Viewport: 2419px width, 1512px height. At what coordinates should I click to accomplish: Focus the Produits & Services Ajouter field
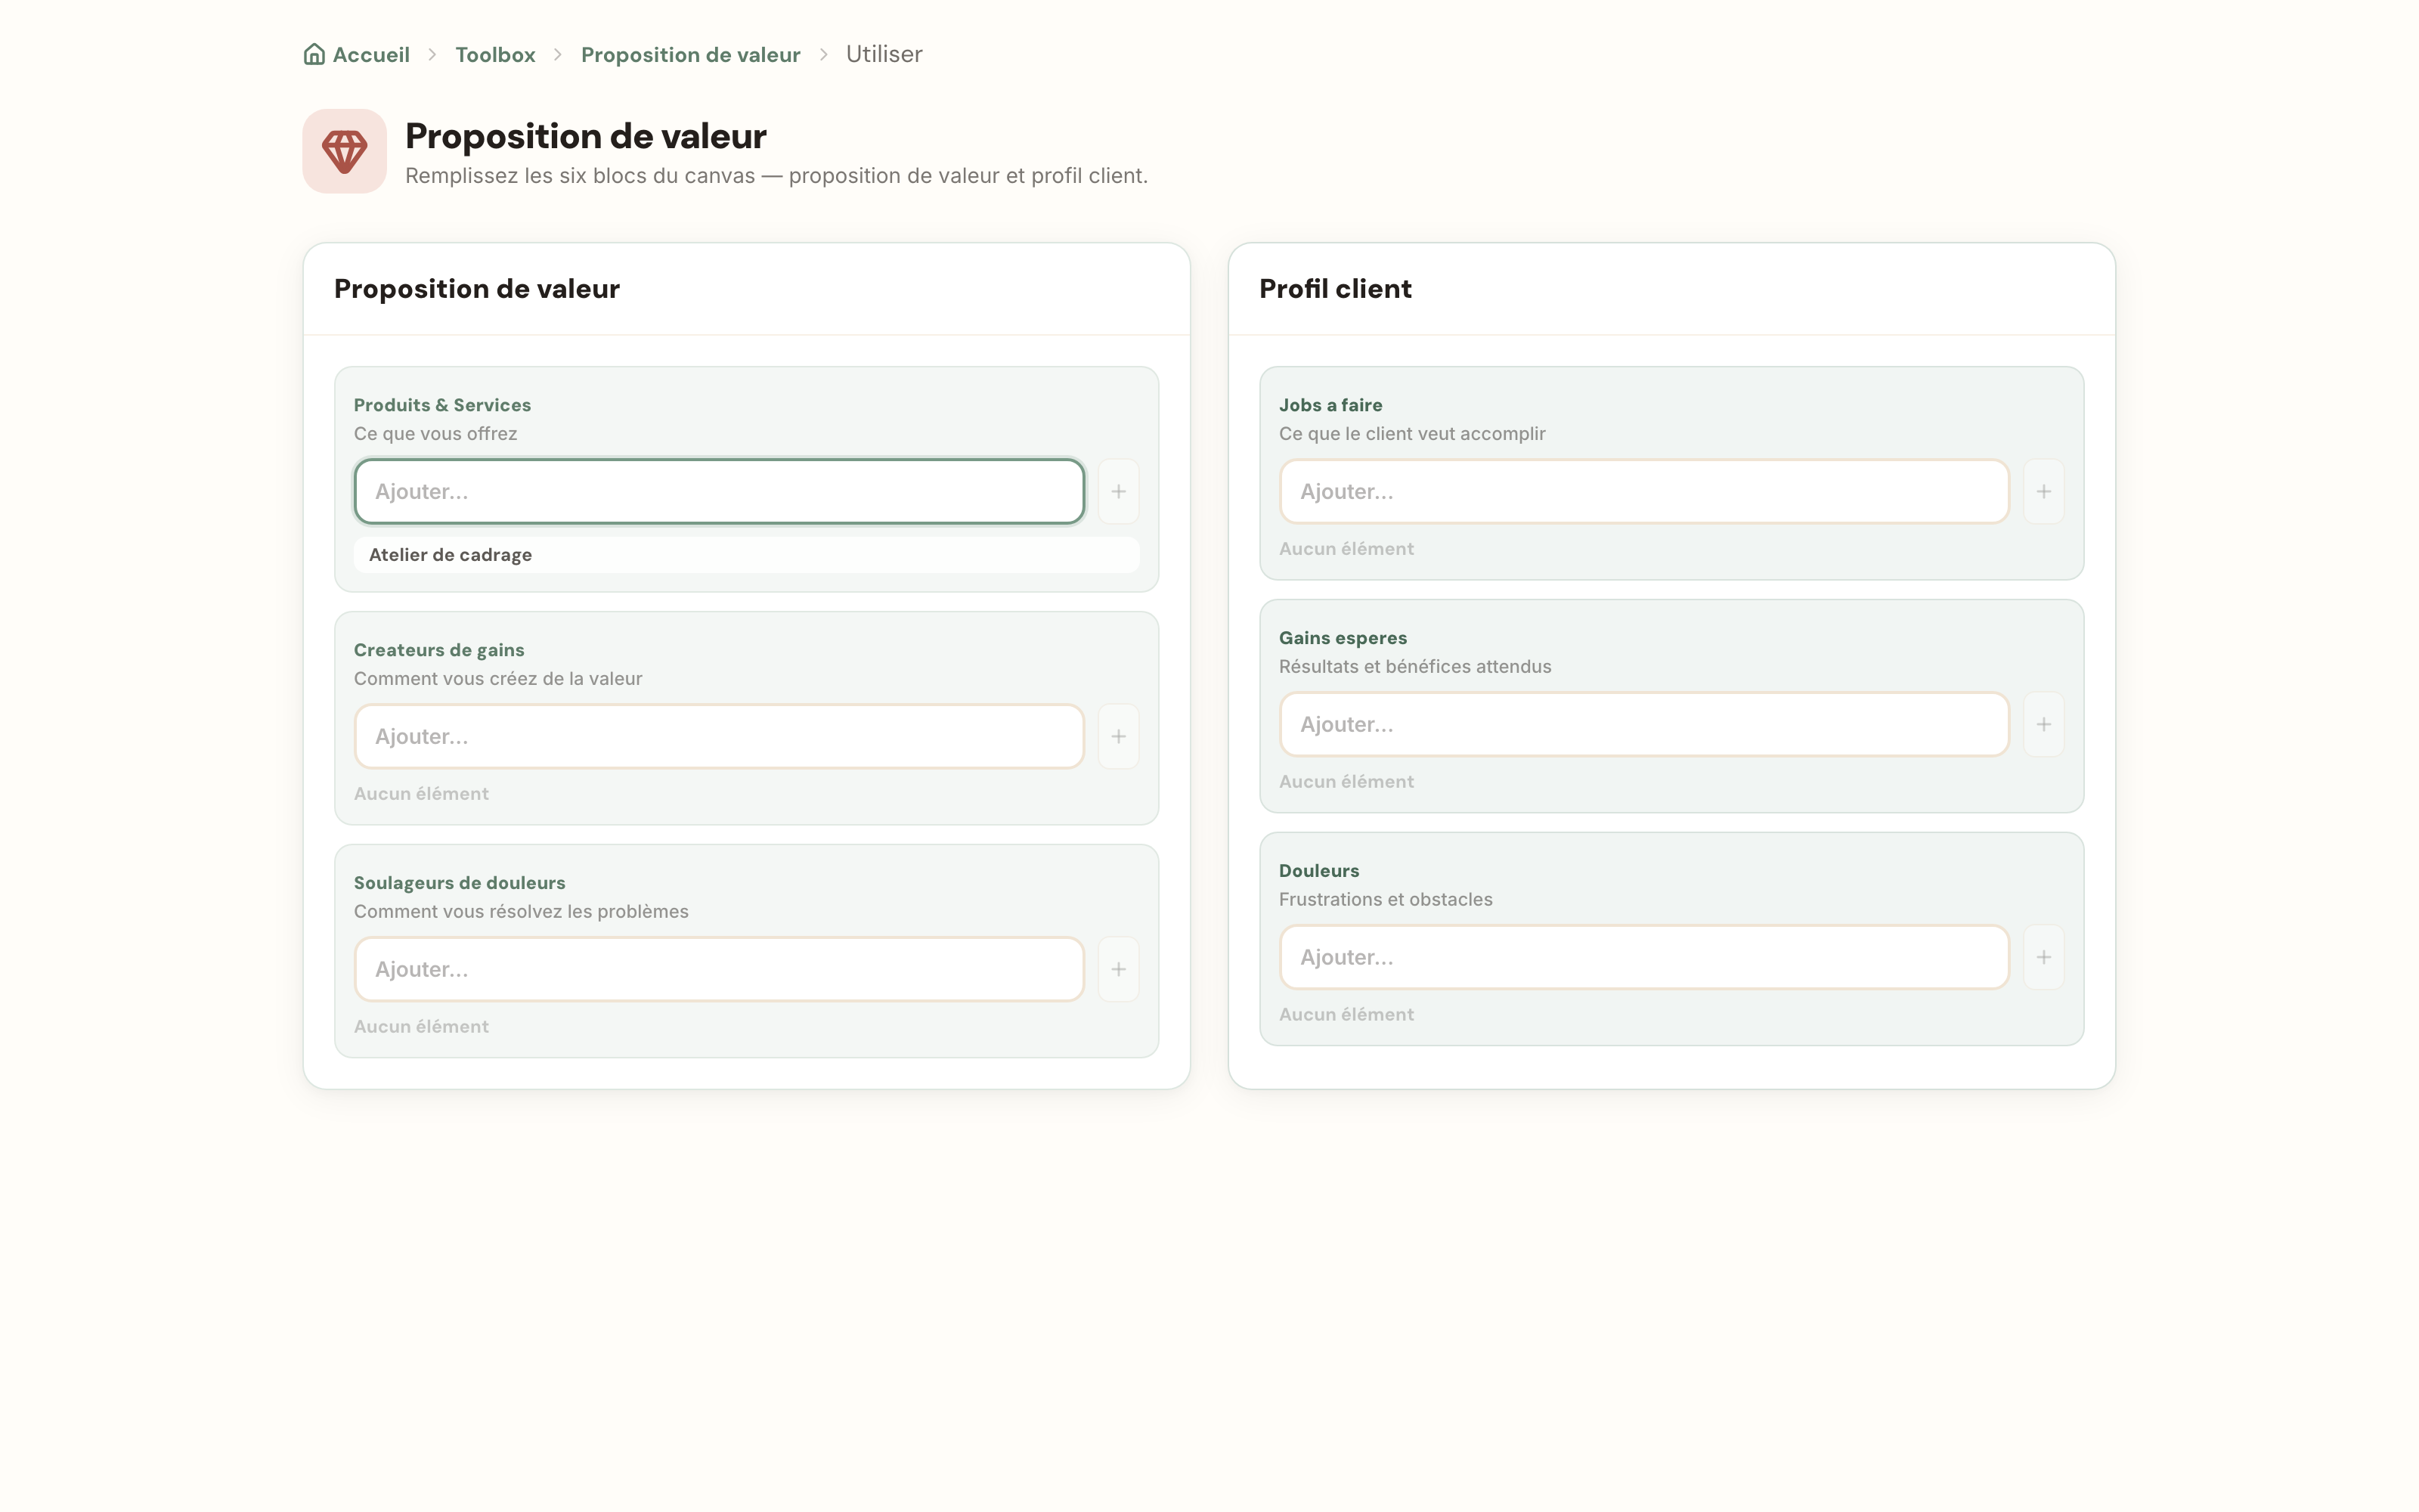[720, 491]
